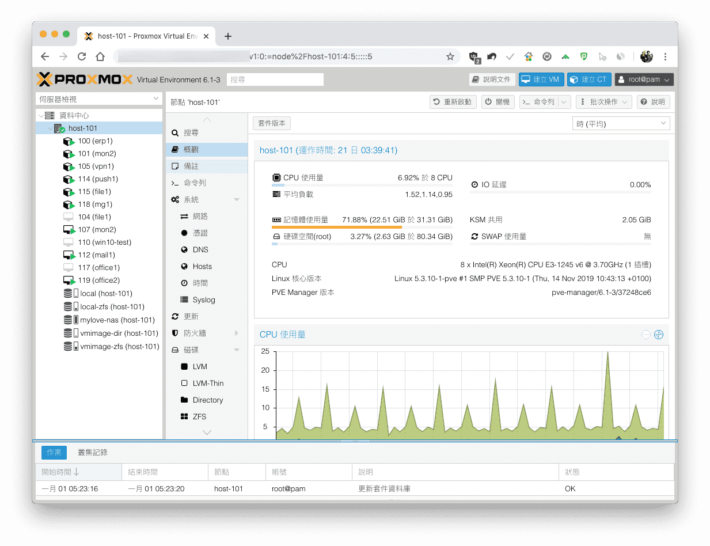This screenshot has height=546, width=710.
Task: Open new browser tab
Action: click(x=228, y=36)
